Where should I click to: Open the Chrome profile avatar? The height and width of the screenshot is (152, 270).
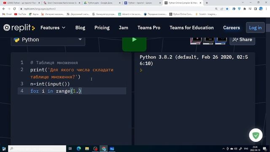261,9
